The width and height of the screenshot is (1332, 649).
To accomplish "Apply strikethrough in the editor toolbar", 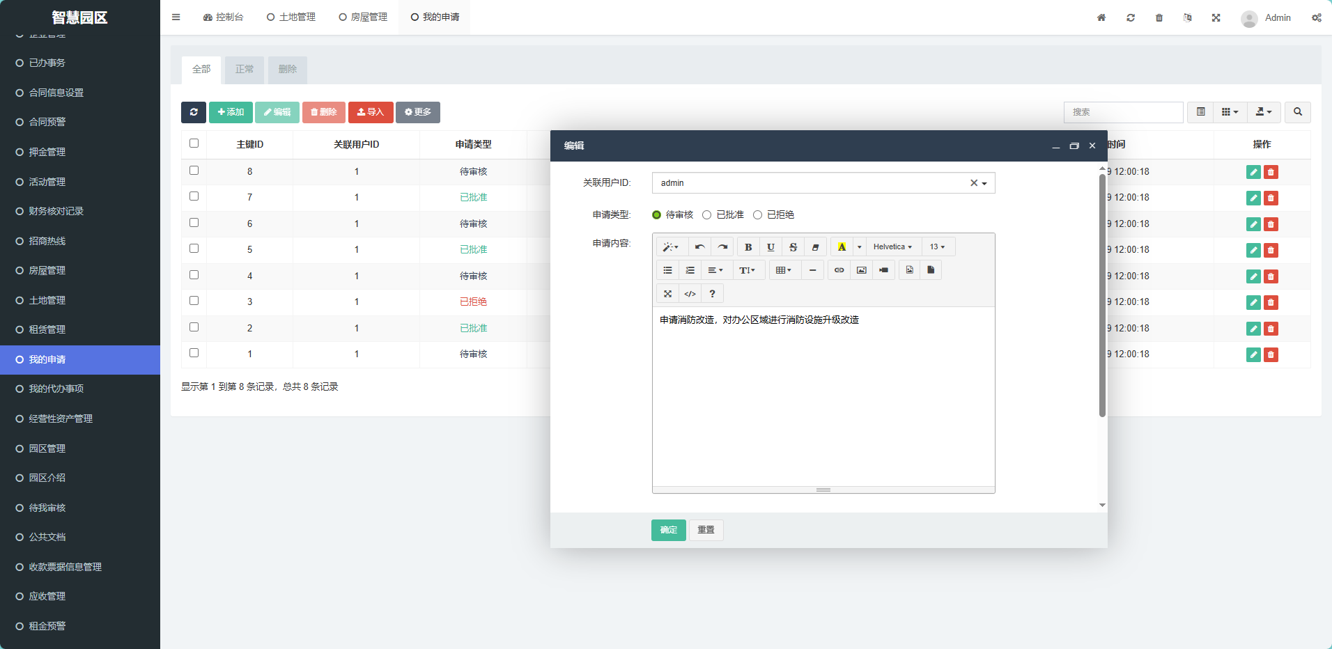I will [793, 247].
